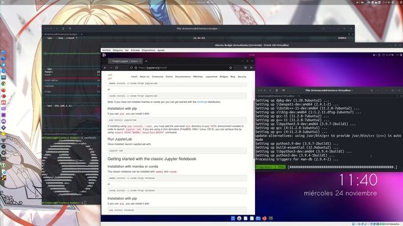Image resolution: width=403 pixels, height=226 pixels.
Task: Click the shield tracking-protection icon
Action: [132, 68]
